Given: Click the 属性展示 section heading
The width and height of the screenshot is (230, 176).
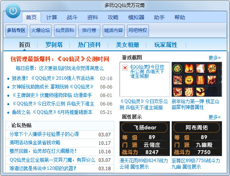Looking at the screenshot, I should (132, 117).
